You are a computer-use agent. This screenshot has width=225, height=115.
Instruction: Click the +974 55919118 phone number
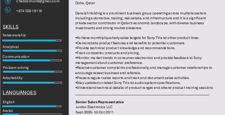[x=29, y=11]
